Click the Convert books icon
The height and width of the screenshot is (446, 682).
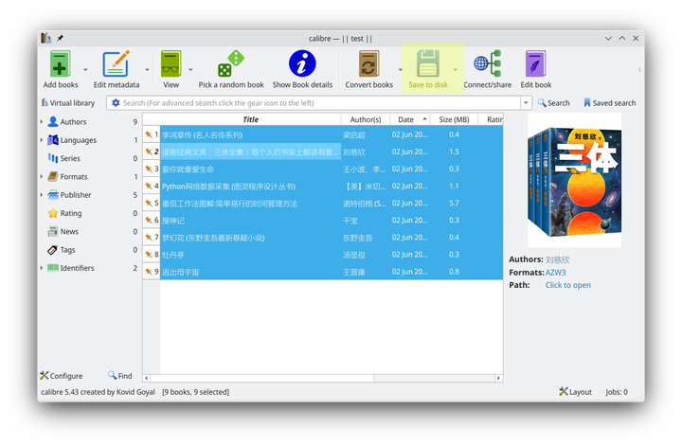coord(368,64)
